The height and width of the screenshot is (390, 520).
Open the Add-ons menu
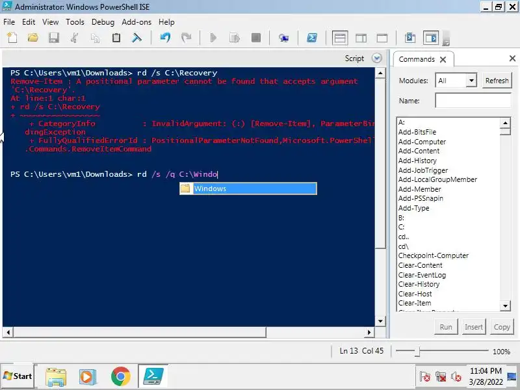click(136, 22)
